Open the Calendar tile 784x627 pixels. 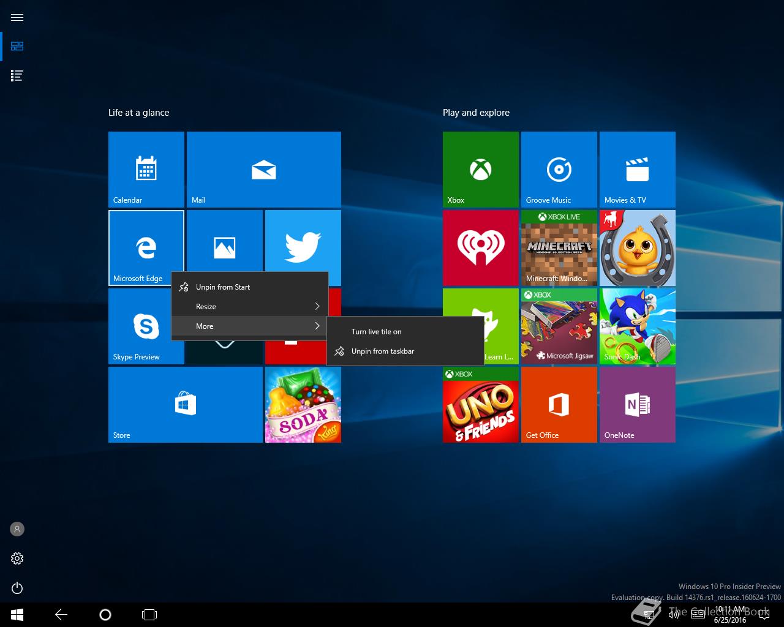(146, 170)
